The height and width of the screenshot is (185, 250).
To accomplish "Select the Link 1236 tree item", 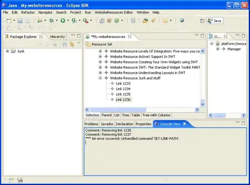I will coord(123,100).
